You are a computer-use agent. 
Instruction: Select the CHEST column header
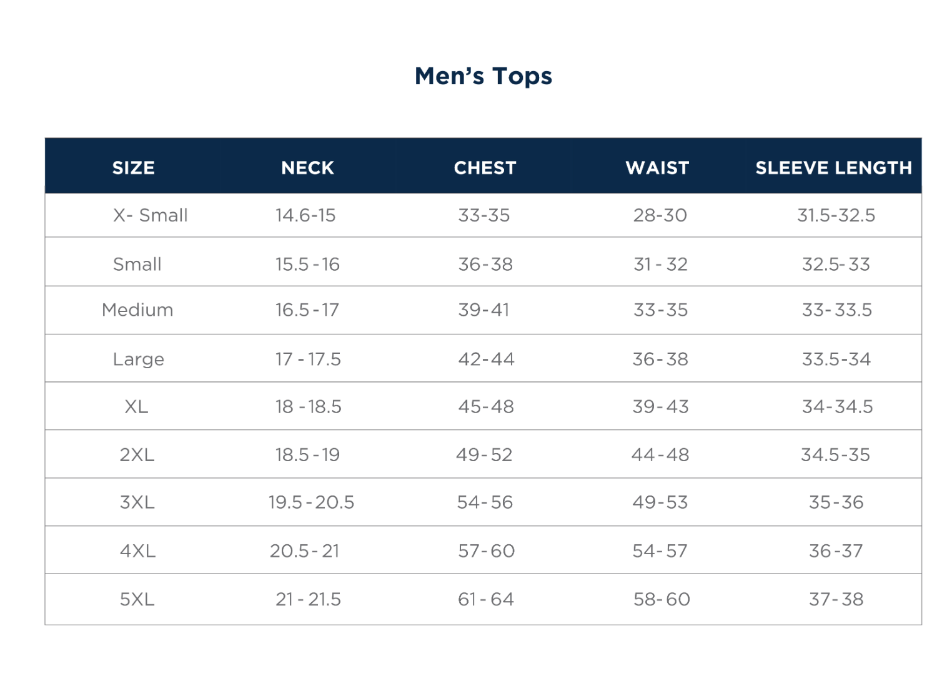click(x=485, y=168)
